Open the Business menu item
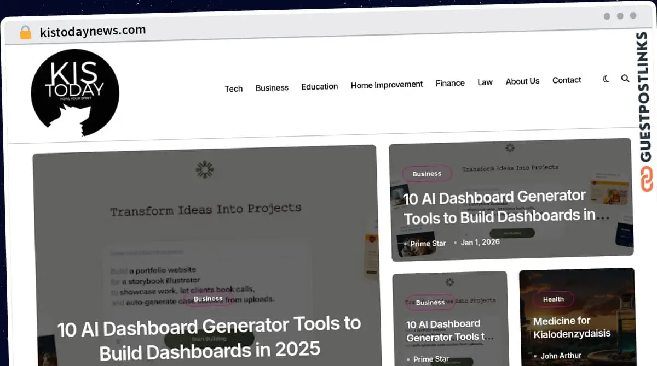Image resolution: width=657 pixels, height=366 pixels. pos(272,87)
